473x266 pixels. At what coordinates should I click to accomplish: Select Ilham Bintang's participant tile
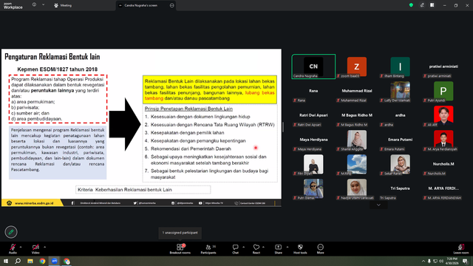coord(400,66)
